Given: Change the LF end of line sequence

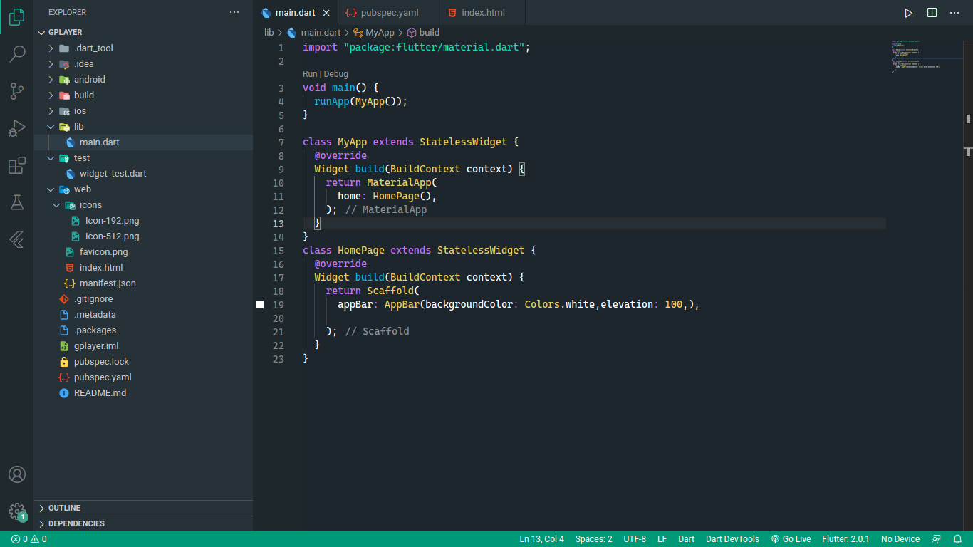Looking at the screenshot, I should pyautogui.click(x=662, y=539).
